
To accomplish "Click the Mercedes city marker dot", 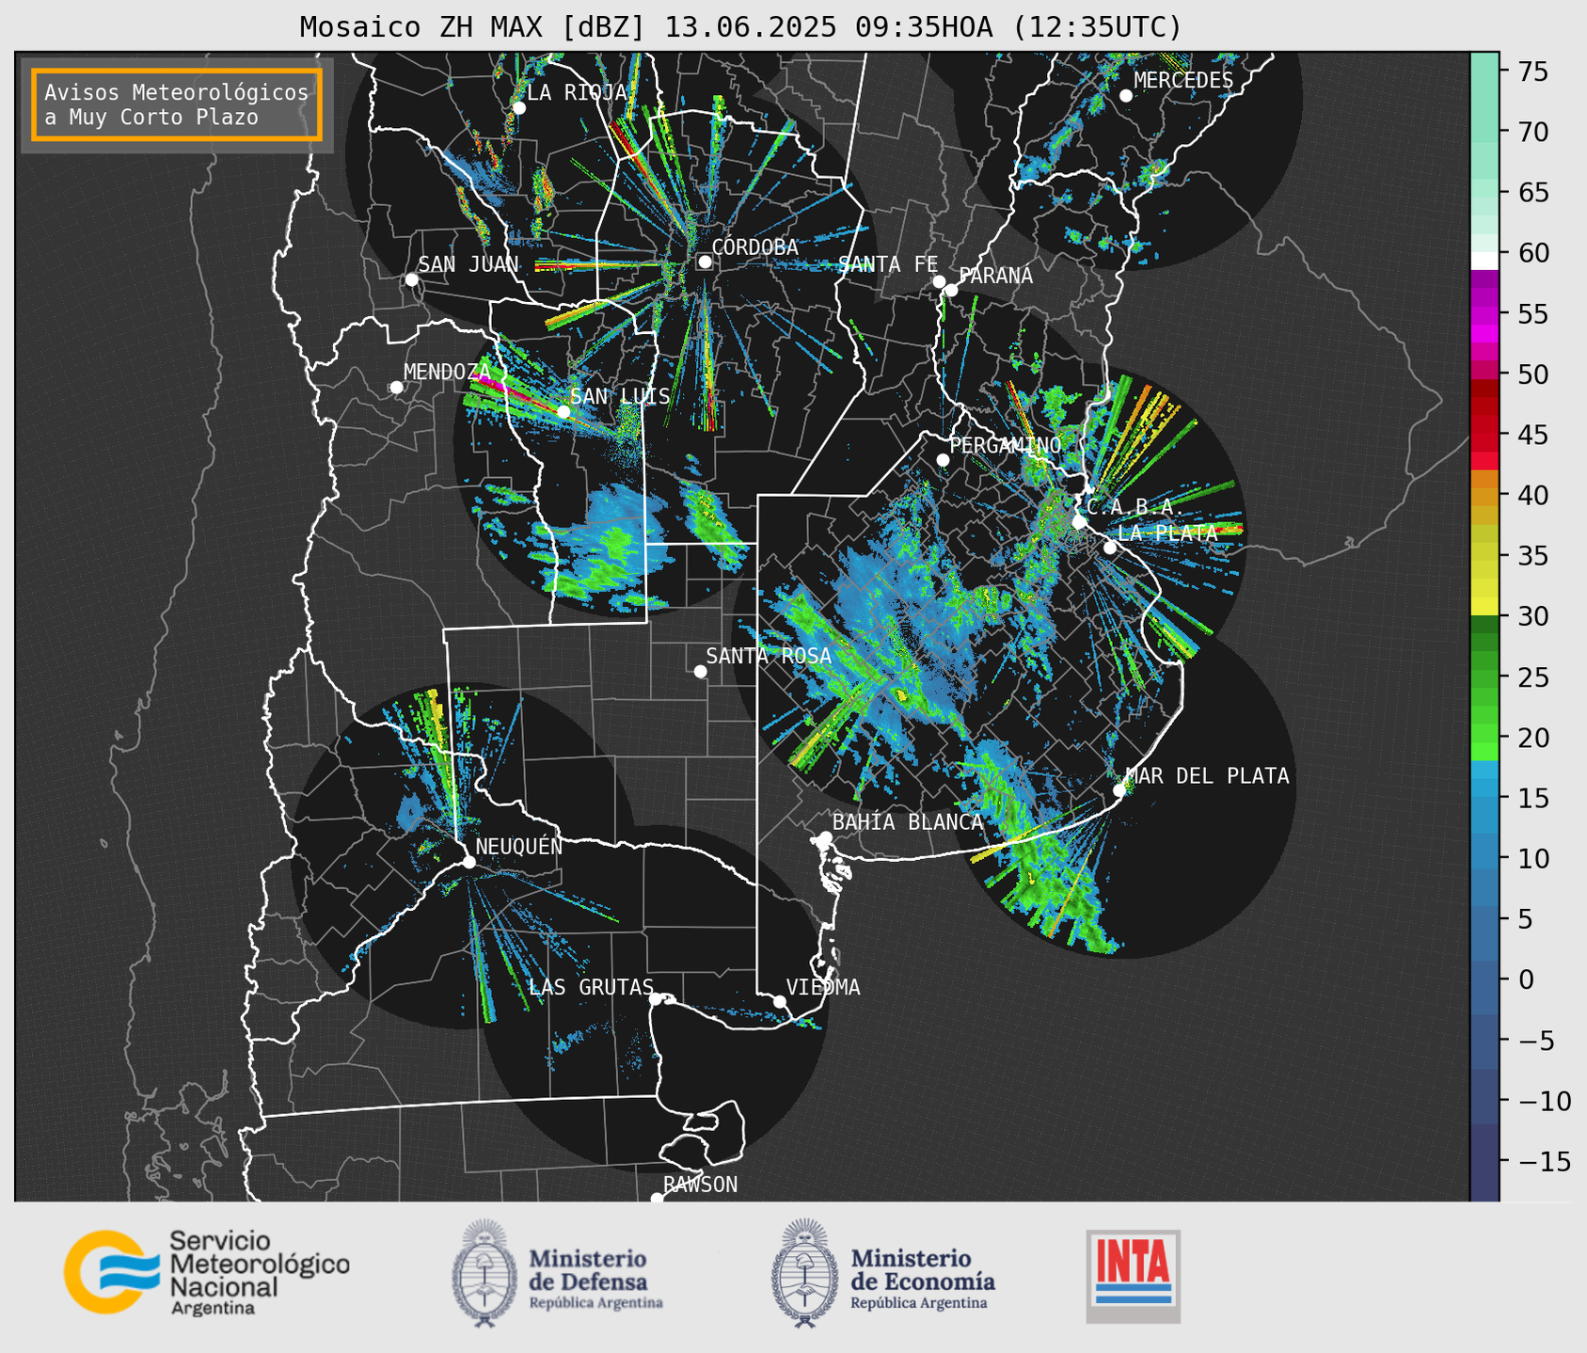I will click(1126, 95).
